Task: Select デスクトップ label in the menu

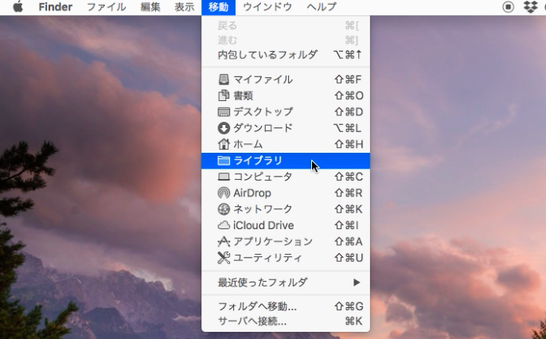Action: [263, 111]
